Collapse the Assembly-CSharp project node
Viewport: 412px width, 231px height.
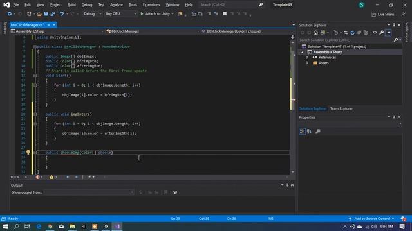tap(302, 52)
